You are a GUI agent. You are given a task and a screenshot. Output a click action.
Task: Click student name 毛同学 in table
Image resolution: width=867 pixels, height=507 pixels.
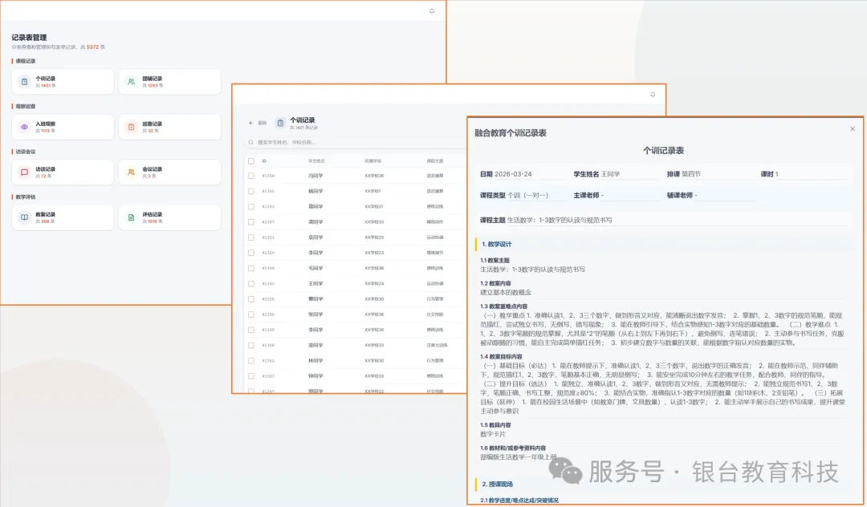pos(315,269)
